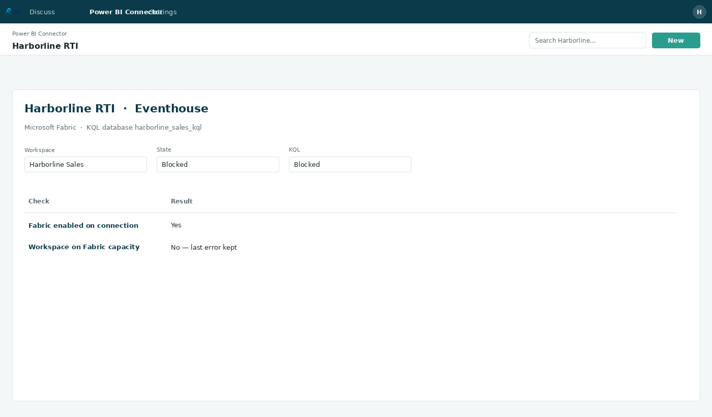Click the Harborline RTI · Eventhouse heading

pyautogui.click(x=116, y=108)
